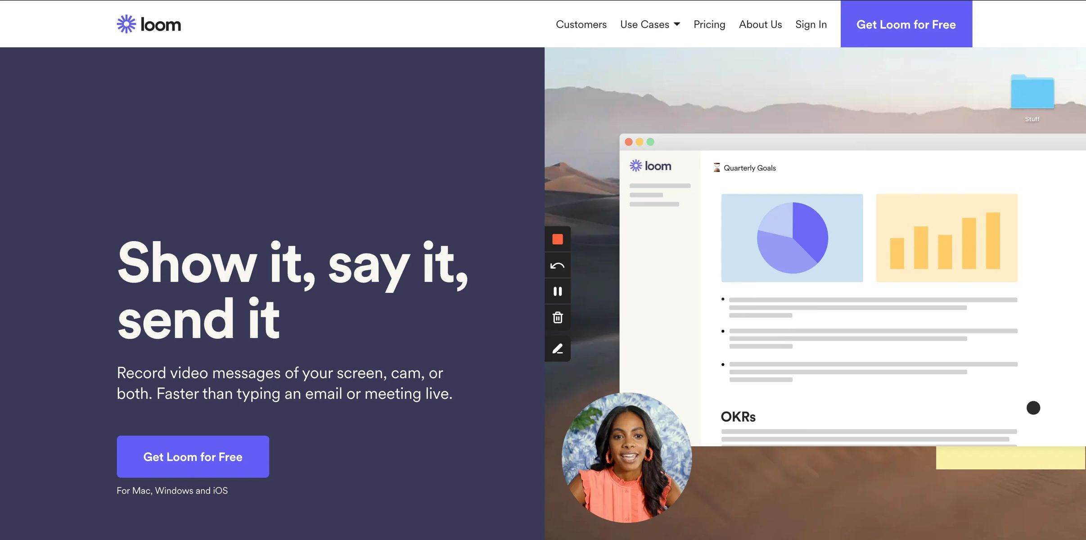The width and height of the screenshot is (1086, 540).
Task: Click the presenter's circular camera bubble
Action: [x=626, y=458]
